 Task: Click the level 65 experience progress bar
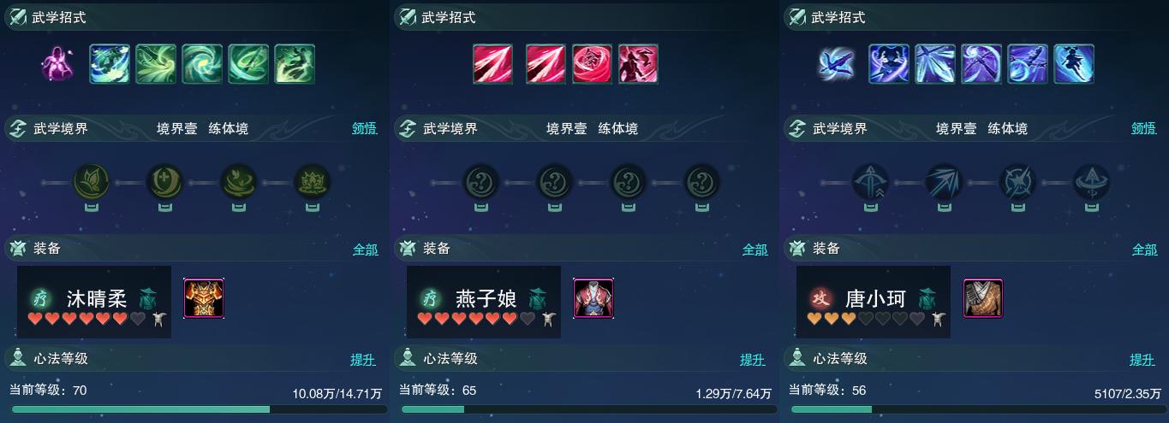pyautogui.click(x=587, y=409)
